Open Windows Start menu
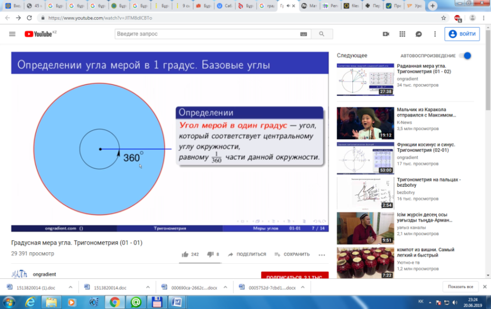Viewport: 491px width, 309px height. coord(9,302)
